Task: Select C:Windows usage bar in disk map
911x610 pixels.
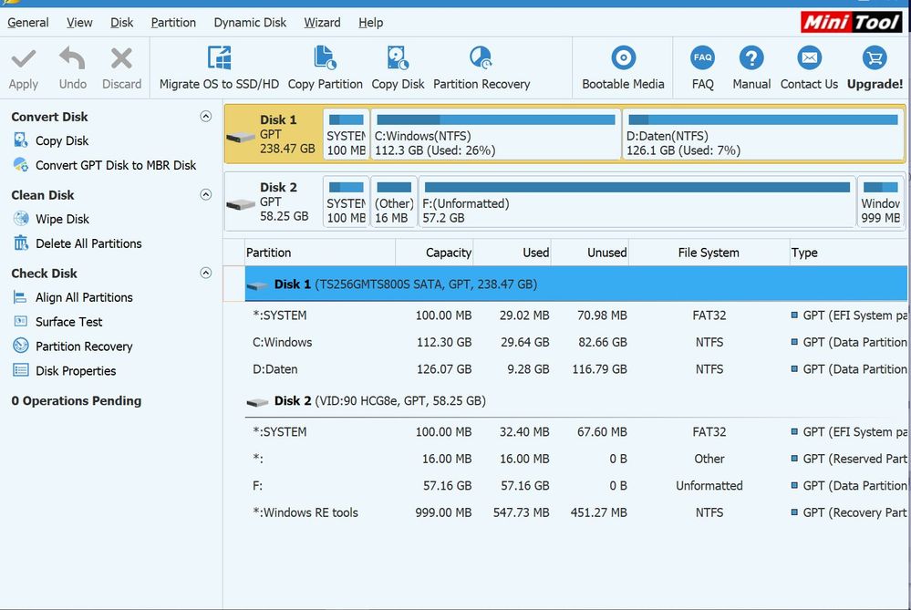Action: [494, 120]
